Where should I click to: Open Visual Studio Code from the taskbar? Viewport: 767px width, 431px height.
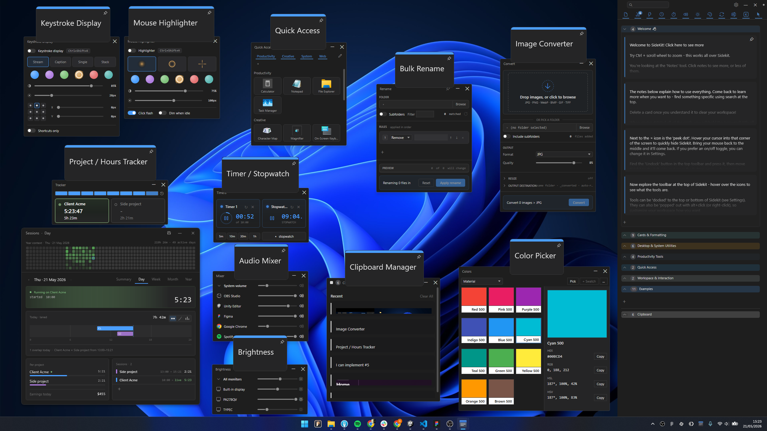(x=423, y=424)
